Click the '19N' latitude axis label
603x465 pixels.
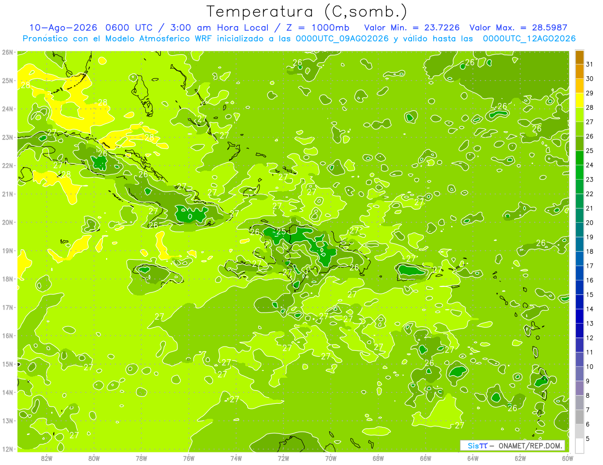point(7,251)
